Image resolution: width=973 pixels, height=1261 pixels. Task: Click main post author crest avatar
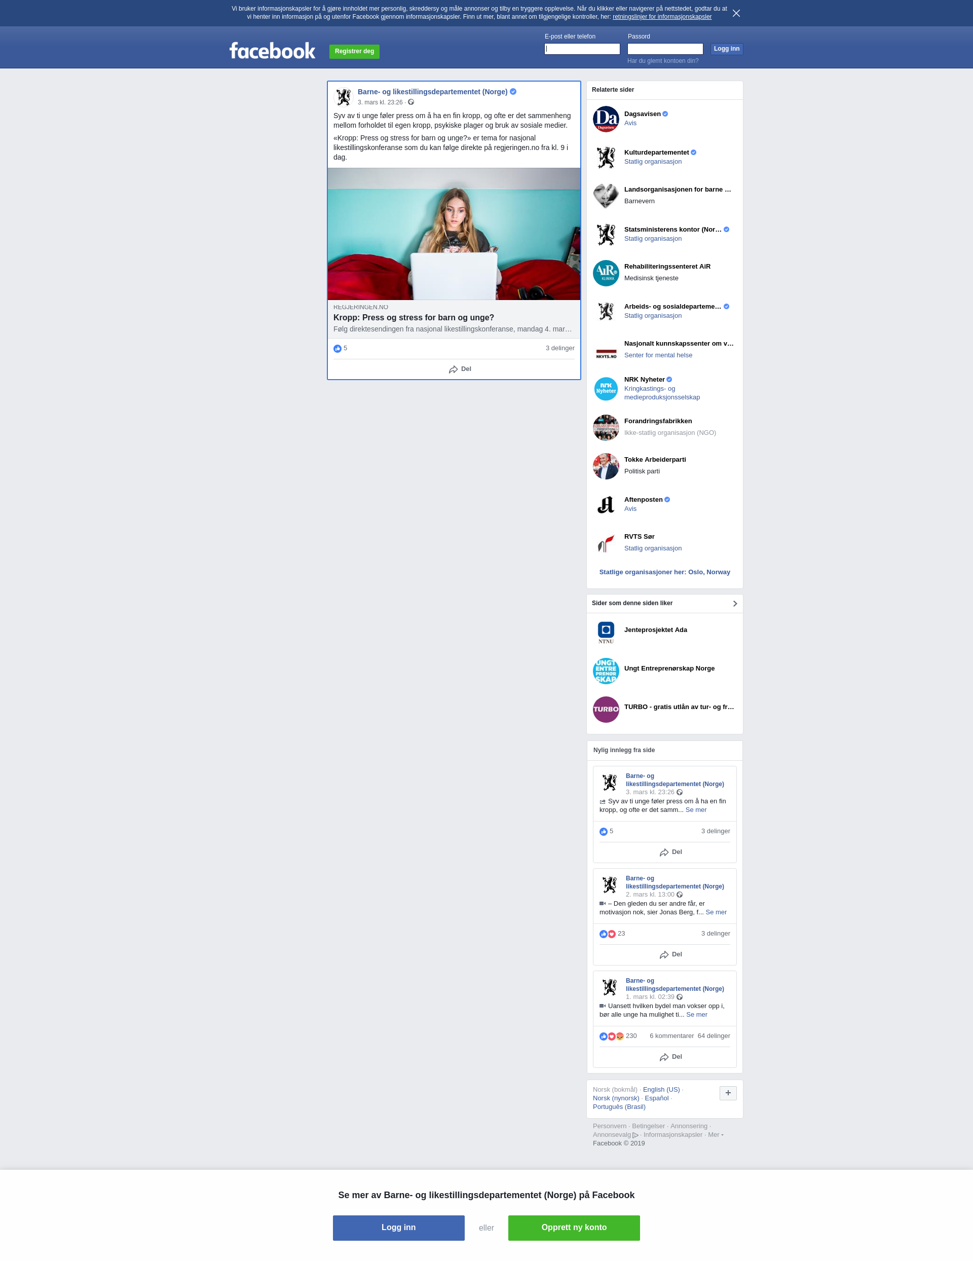[x=343, y=97]
